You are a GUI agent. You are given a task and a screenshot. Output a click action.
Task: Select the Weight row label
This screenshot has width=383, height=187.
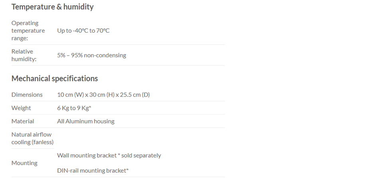[21, 108]
